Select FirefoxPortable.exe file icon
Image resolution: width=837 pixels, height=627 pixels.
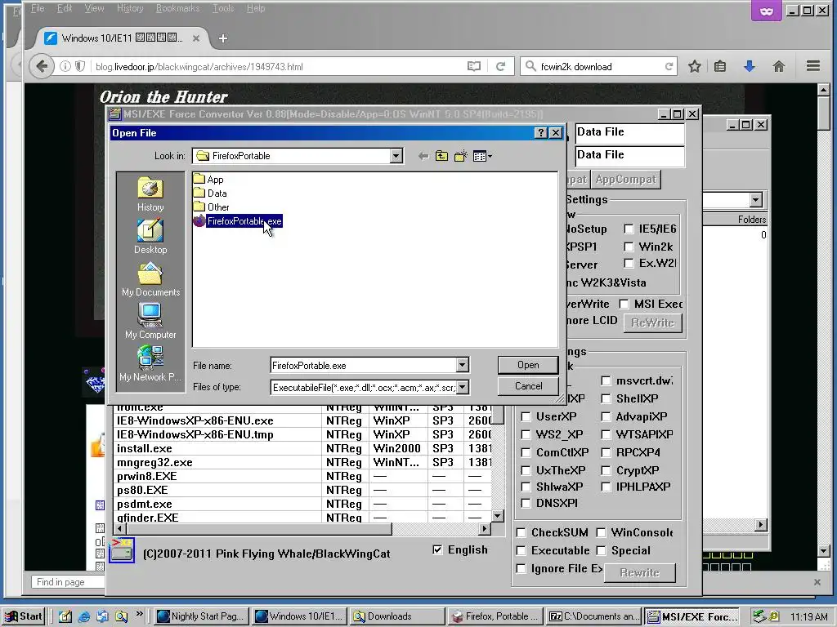tap(199, 220)
